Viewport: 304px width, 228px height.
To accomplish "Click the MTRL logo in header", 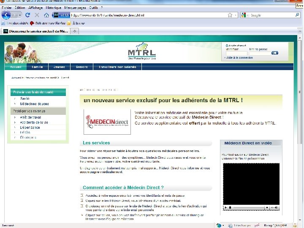I will click(142, 51).
